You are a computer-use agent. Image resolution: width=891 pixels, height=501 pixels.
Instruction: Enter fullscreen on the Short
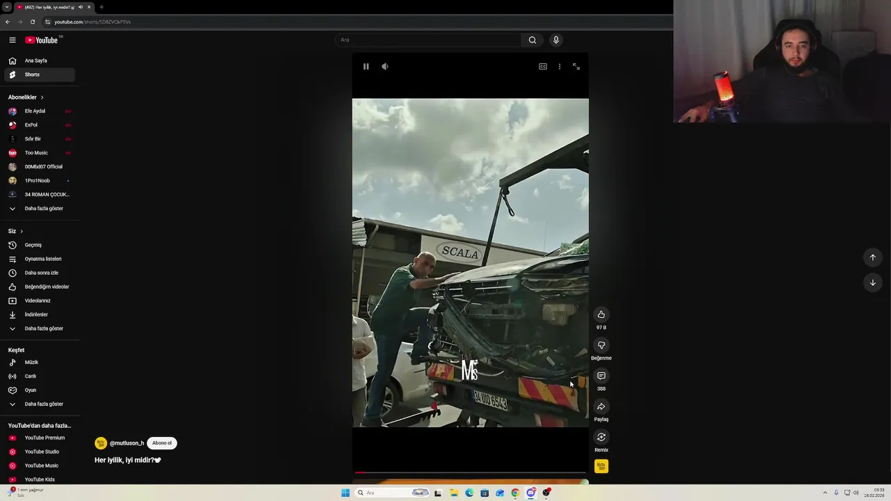pyautogui.click(x=576, y=66)
